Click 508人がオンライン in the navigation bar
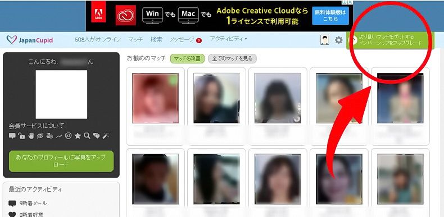 coord(98,40)
